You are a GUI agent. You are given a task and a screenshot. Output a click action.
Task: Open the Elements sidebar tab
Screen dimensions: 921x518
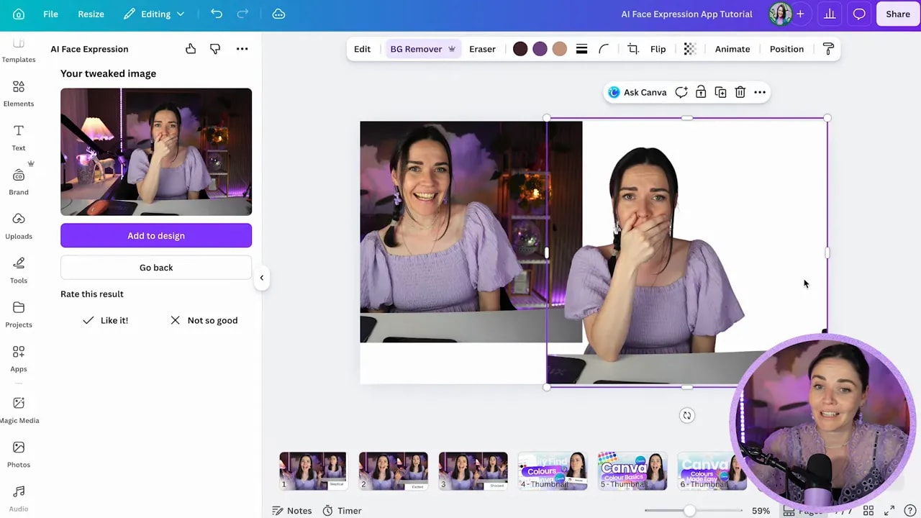click(x=19, y=94)
